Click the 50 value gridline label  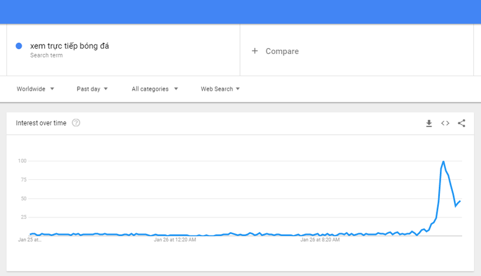click(x=23, y=199)
